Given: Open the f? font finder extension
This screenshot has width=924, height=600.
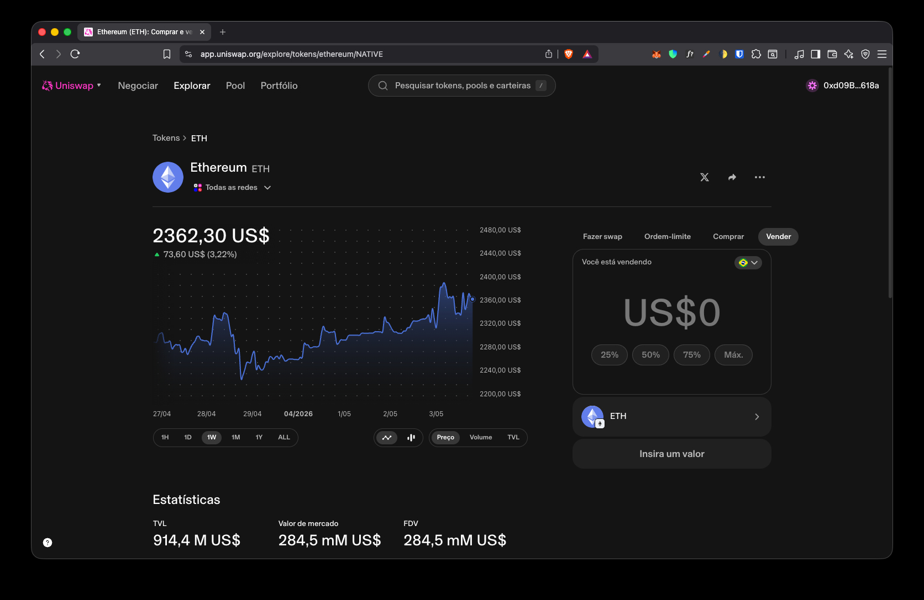Looking at the screenshot, I should pos(690,54).
